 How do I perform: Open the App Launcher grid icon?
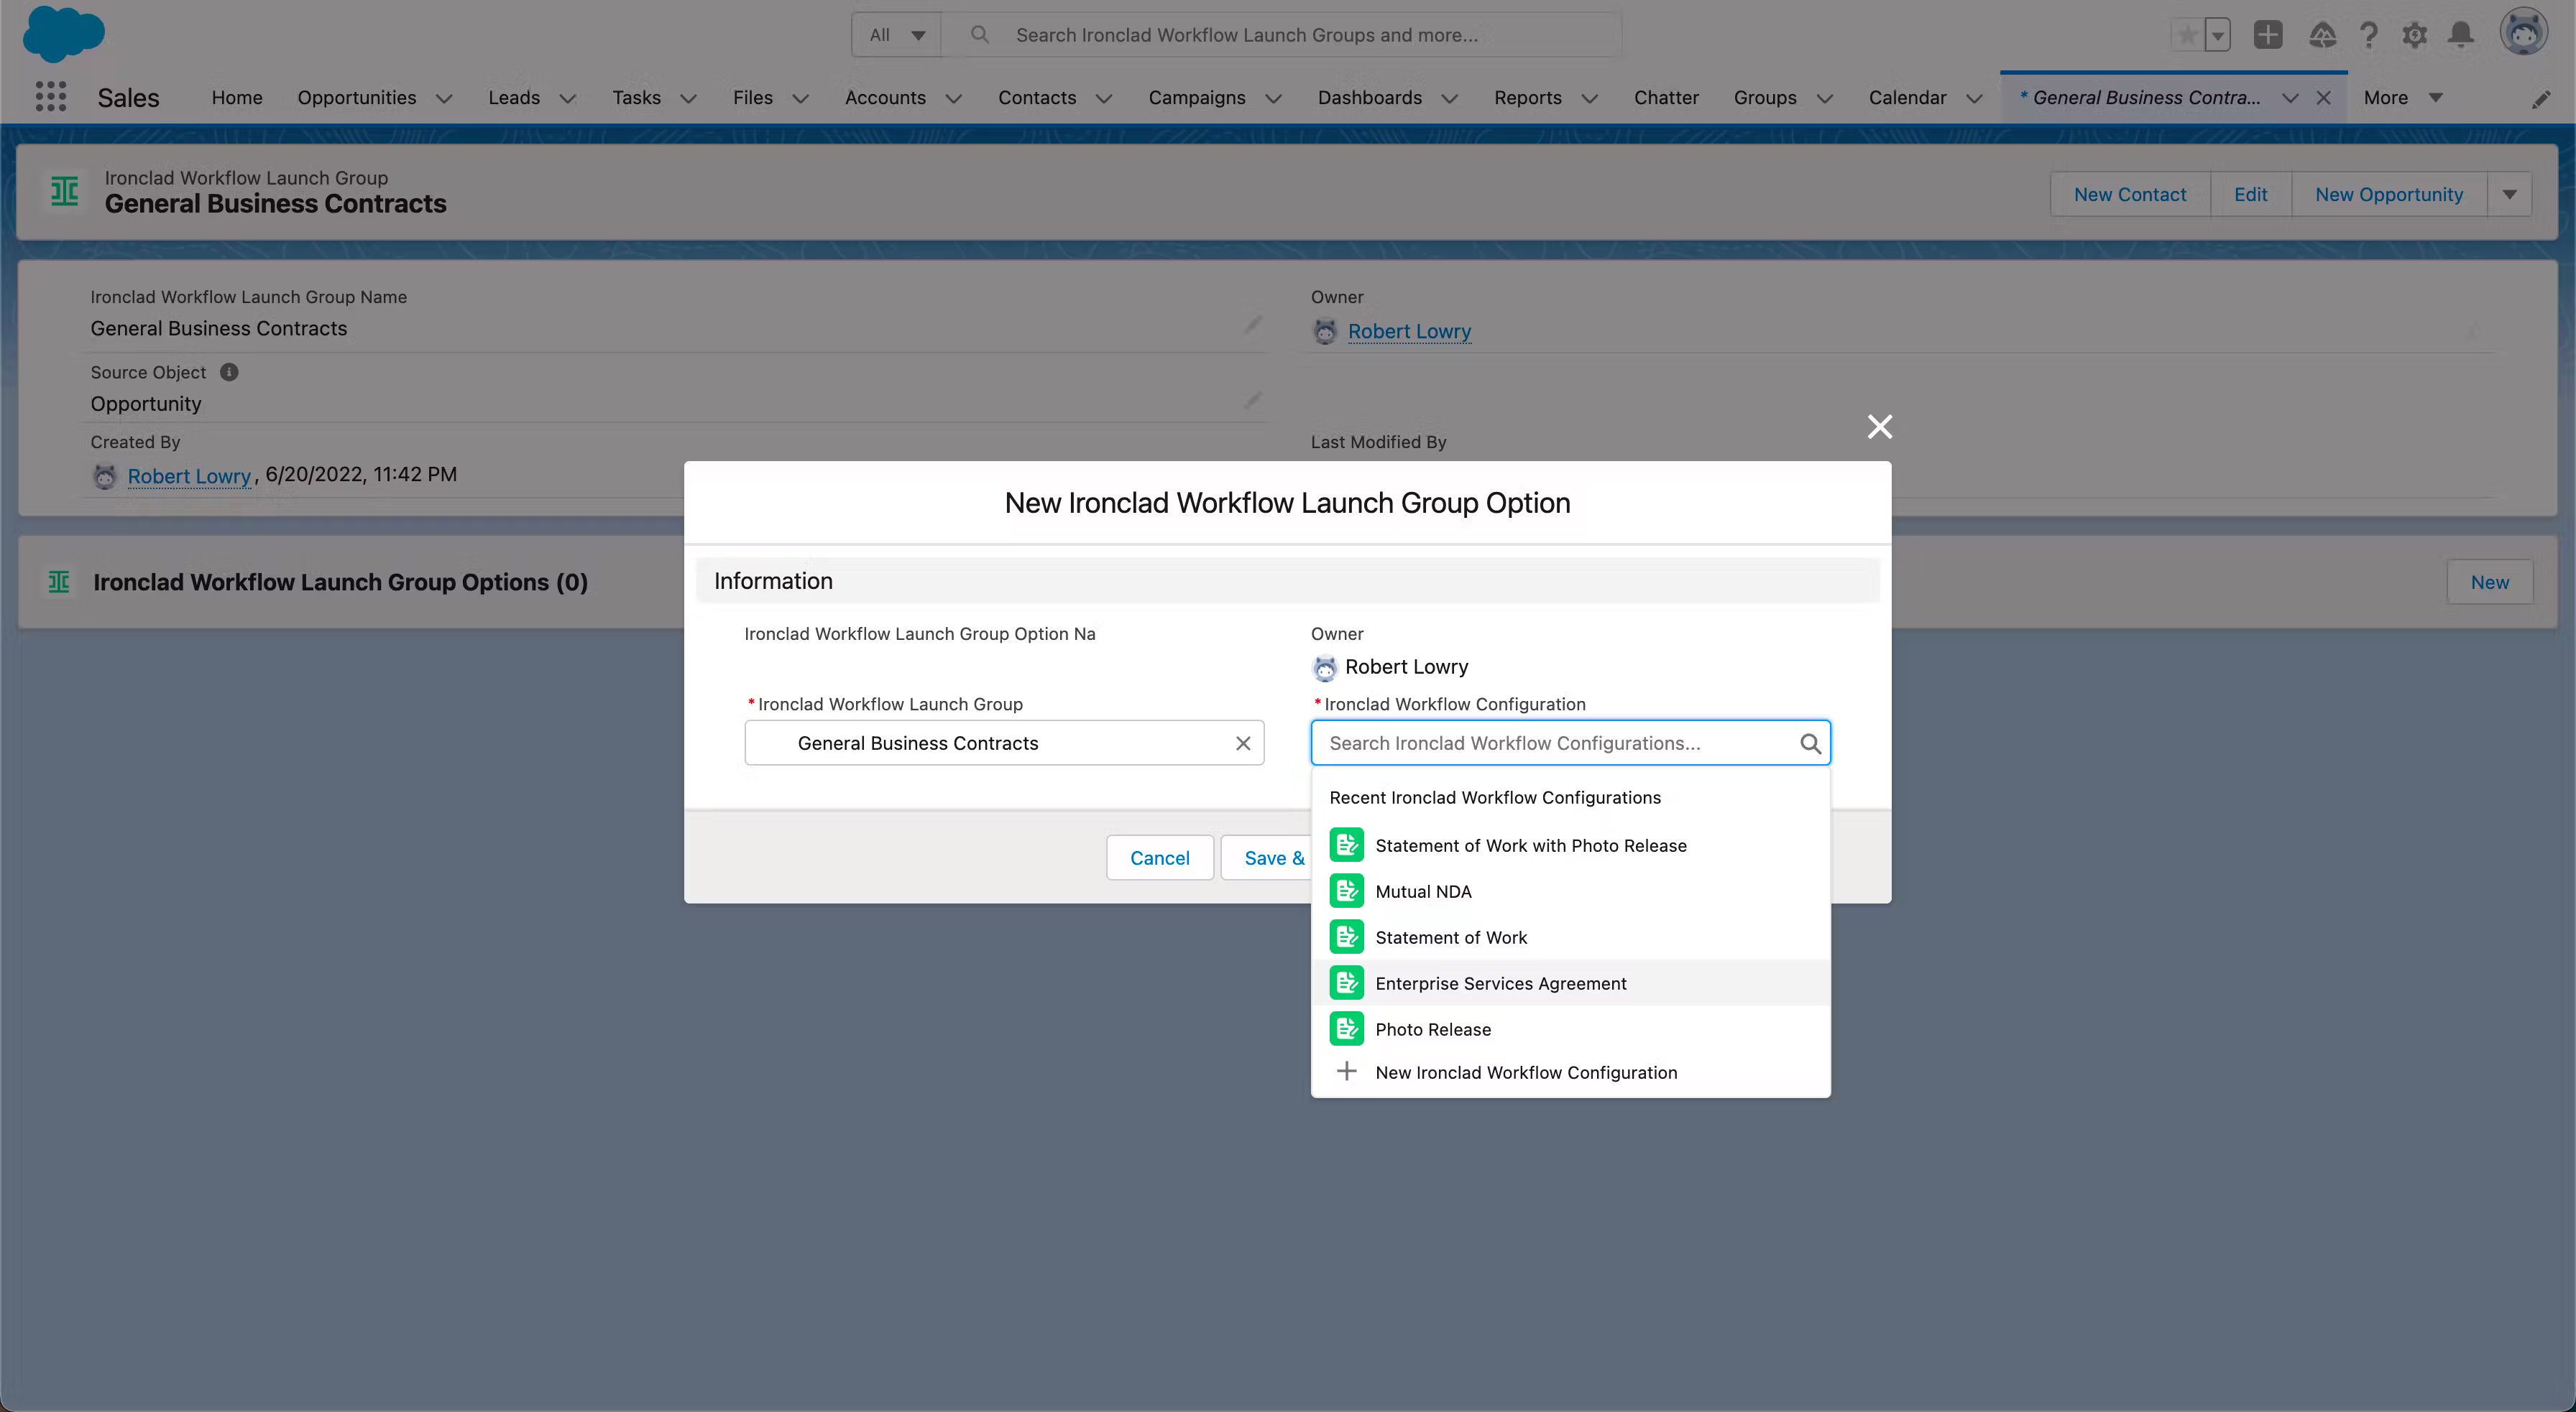coord(51,97)
